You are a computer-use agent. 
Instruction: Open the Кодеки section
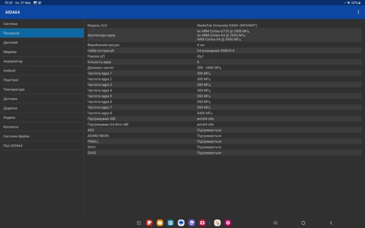click(x=42, y=117)
